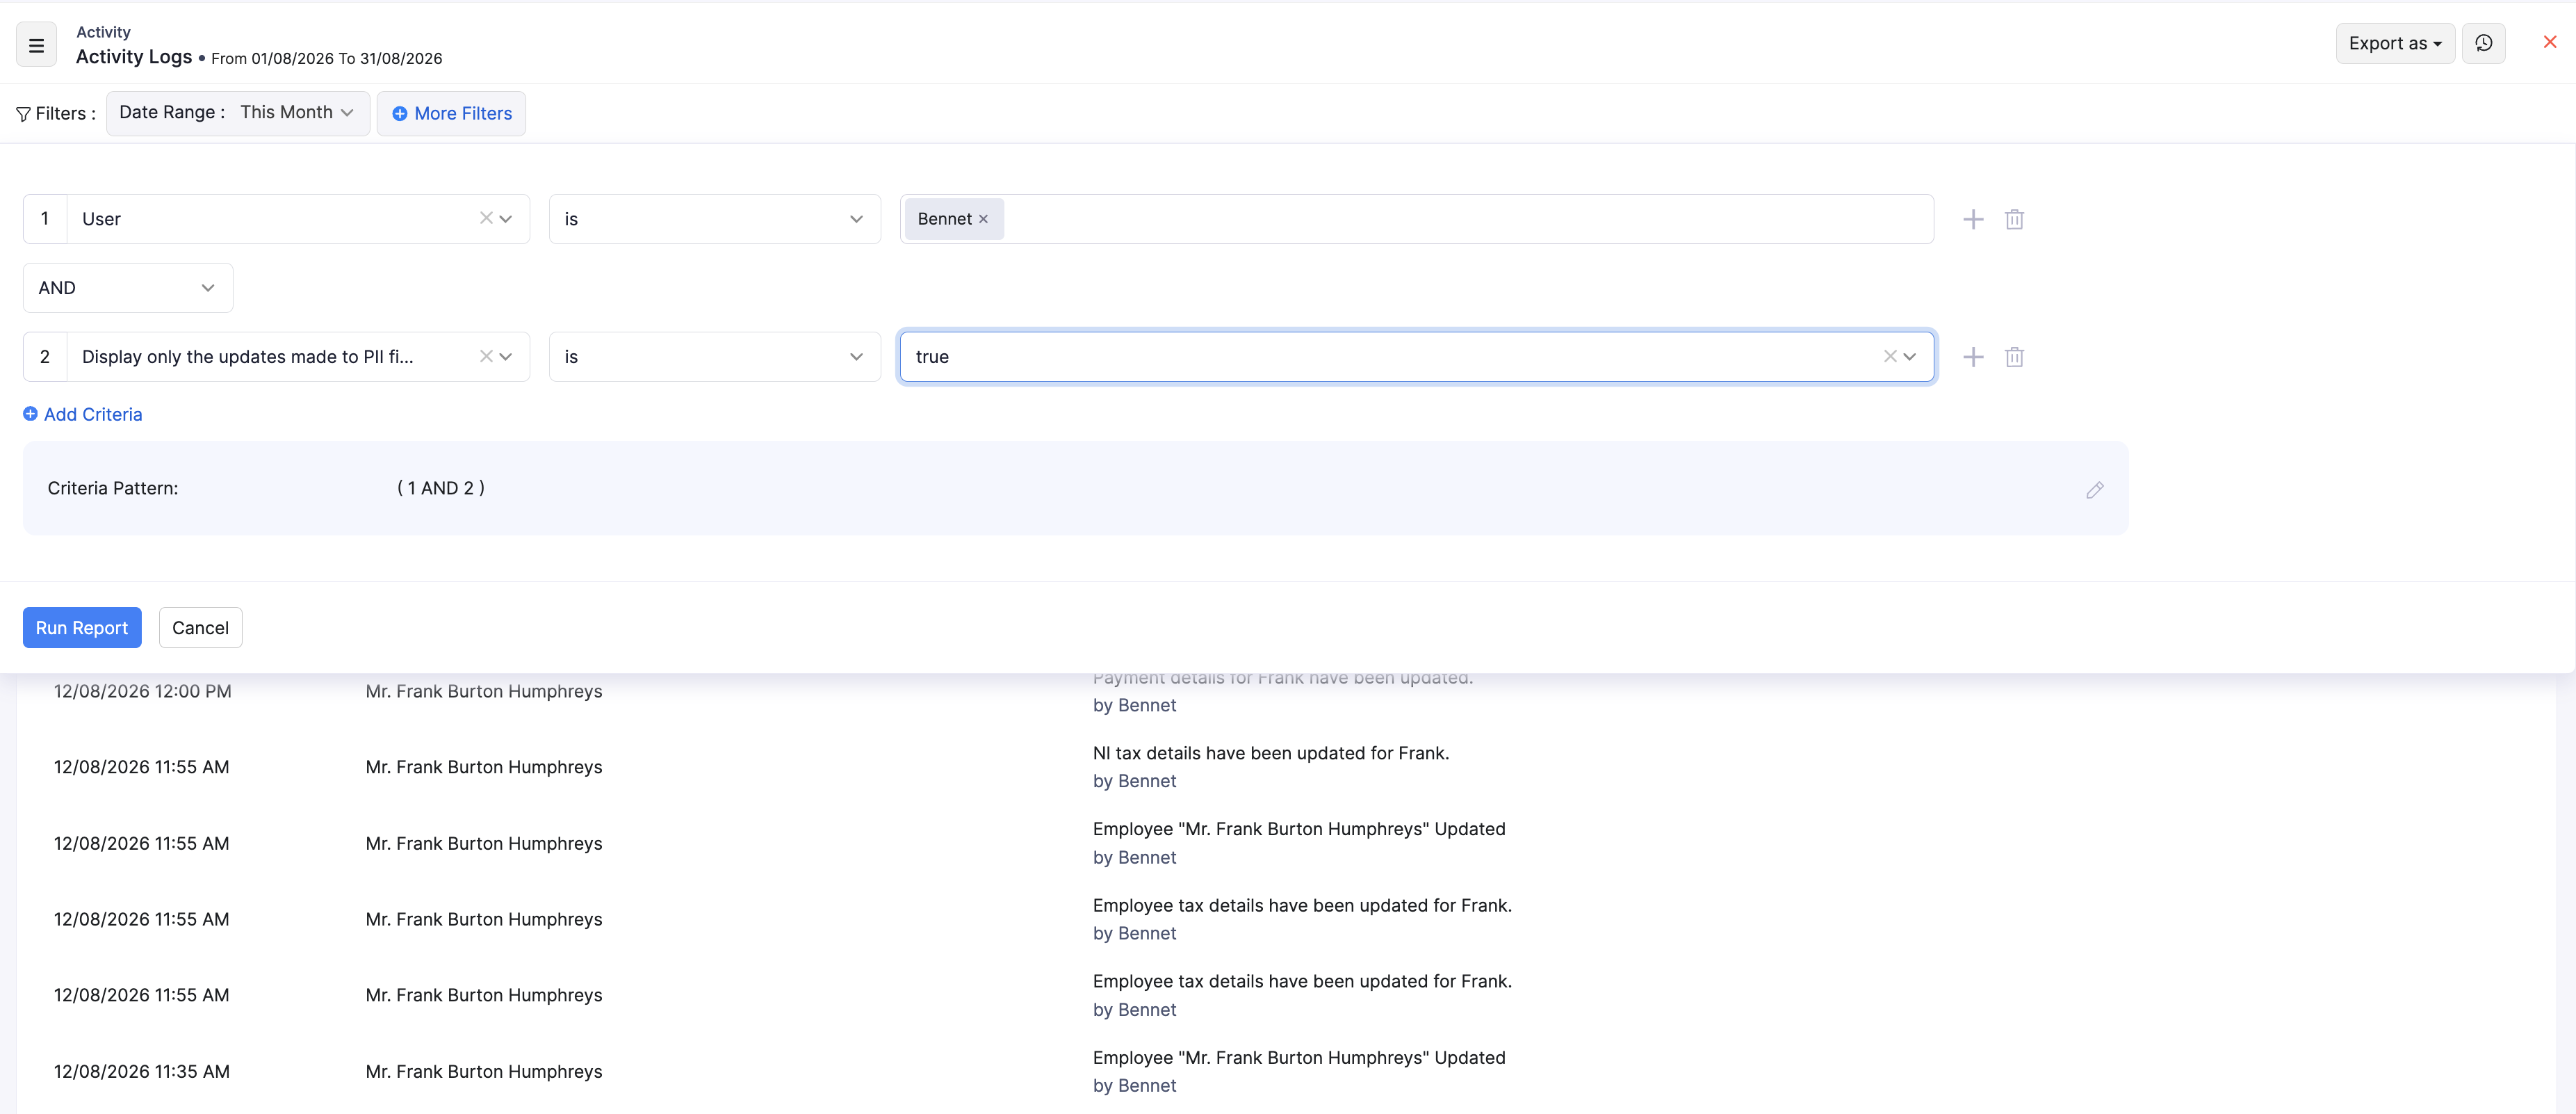2576x1114 pixels.
Task: Close the Activity Logs report
Action: click(2549, 42)
